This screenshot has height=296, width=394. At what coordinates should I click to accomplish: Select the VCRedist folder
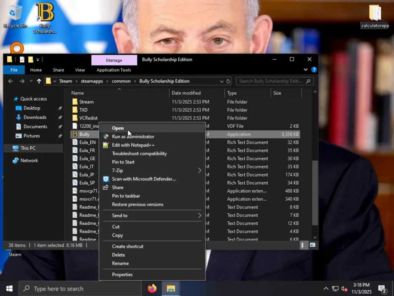(x=88, y=118)
